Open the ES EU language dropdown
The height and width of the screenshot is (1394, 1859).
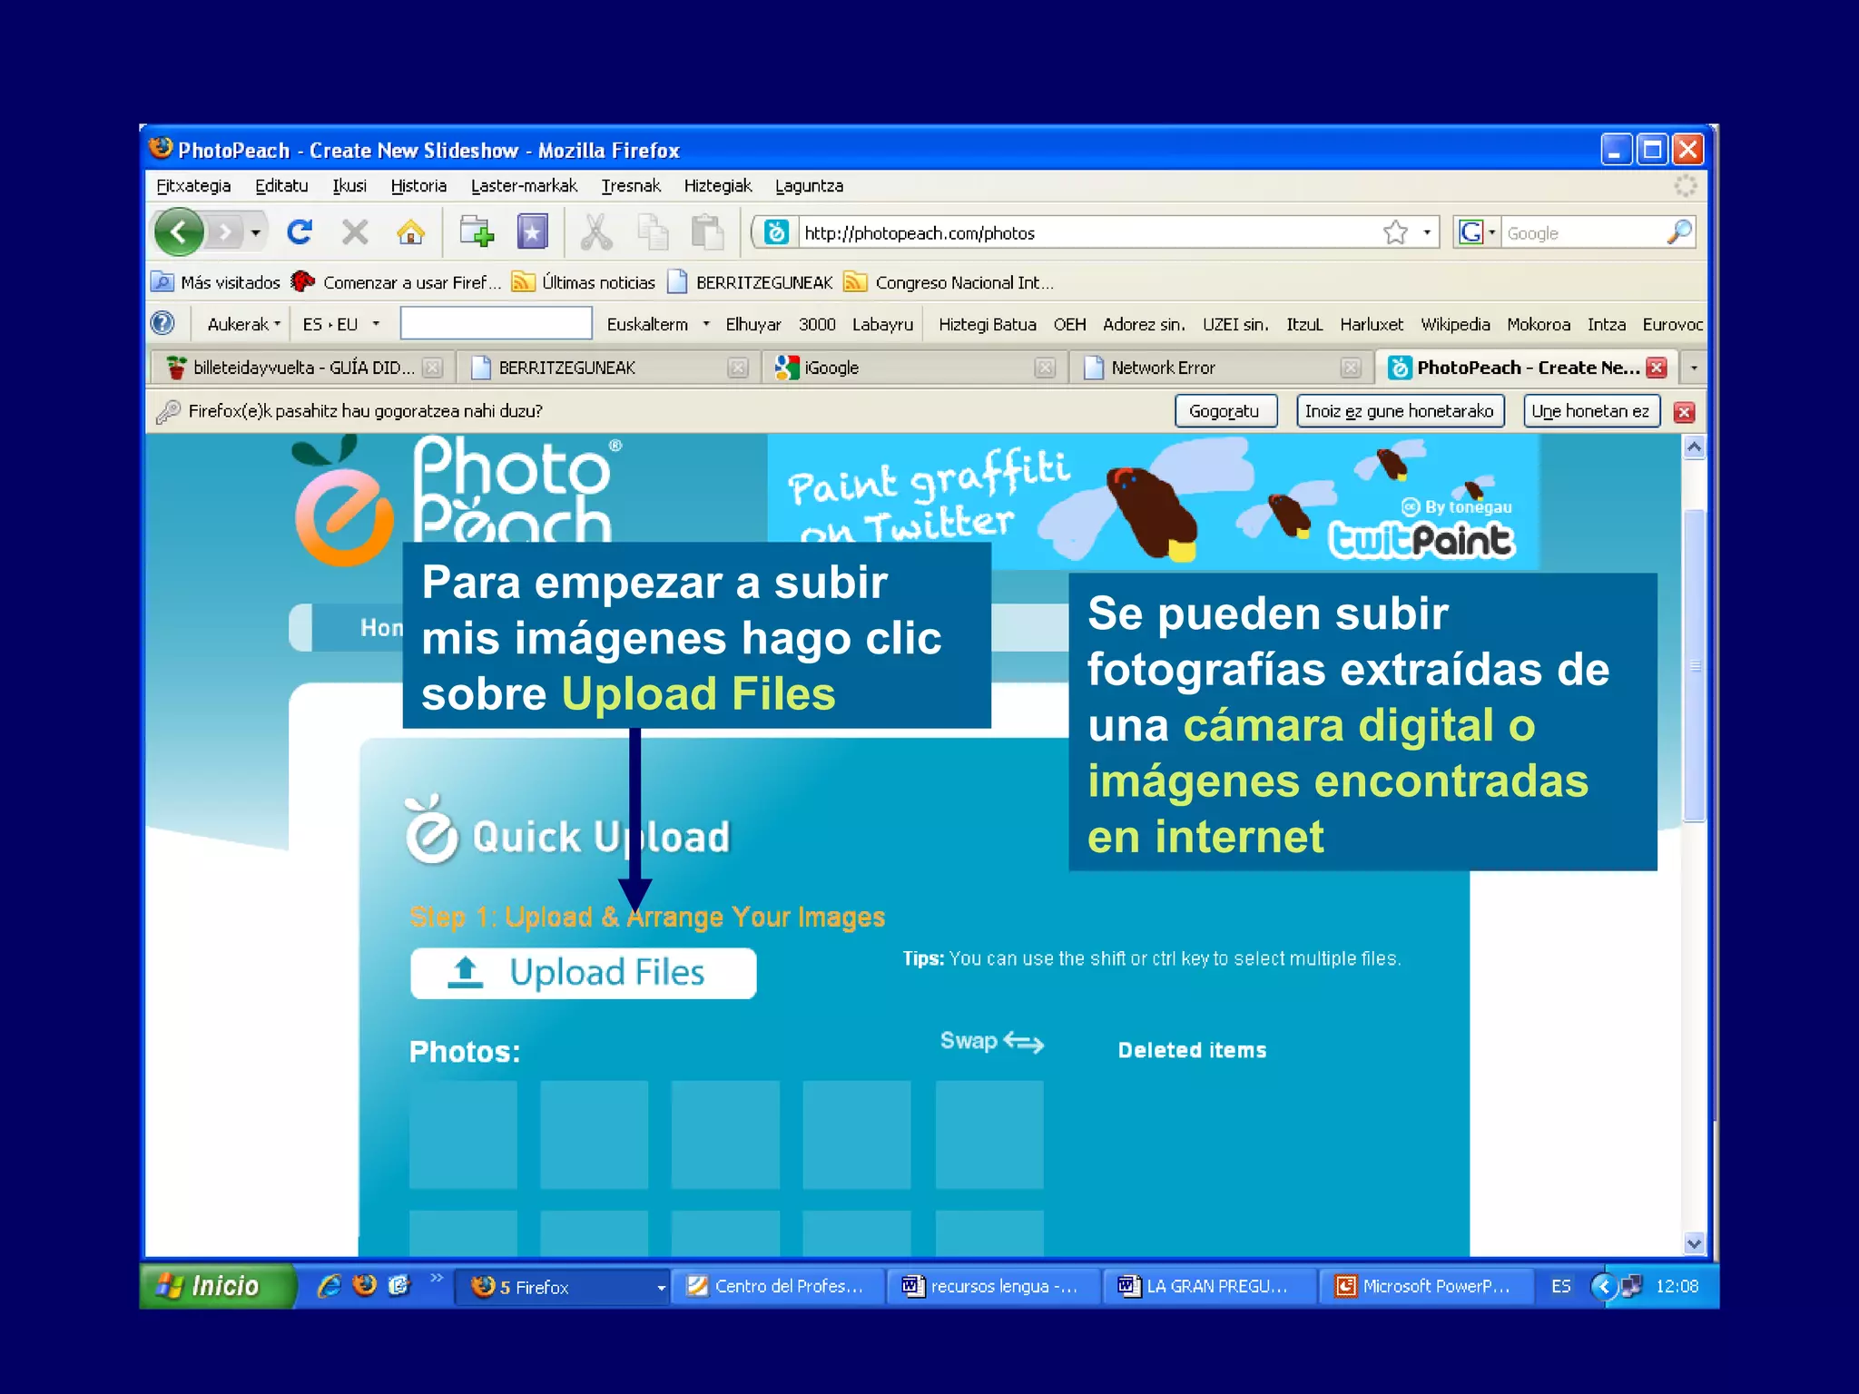point(376,324)
